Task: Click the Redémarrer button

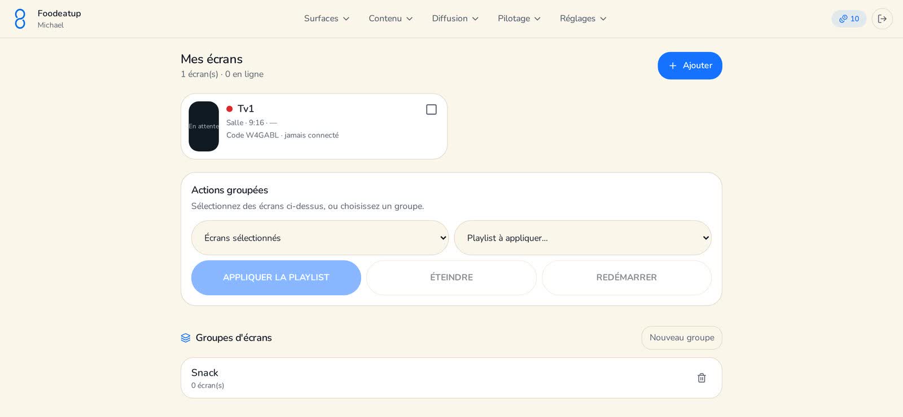Action: 626,278
